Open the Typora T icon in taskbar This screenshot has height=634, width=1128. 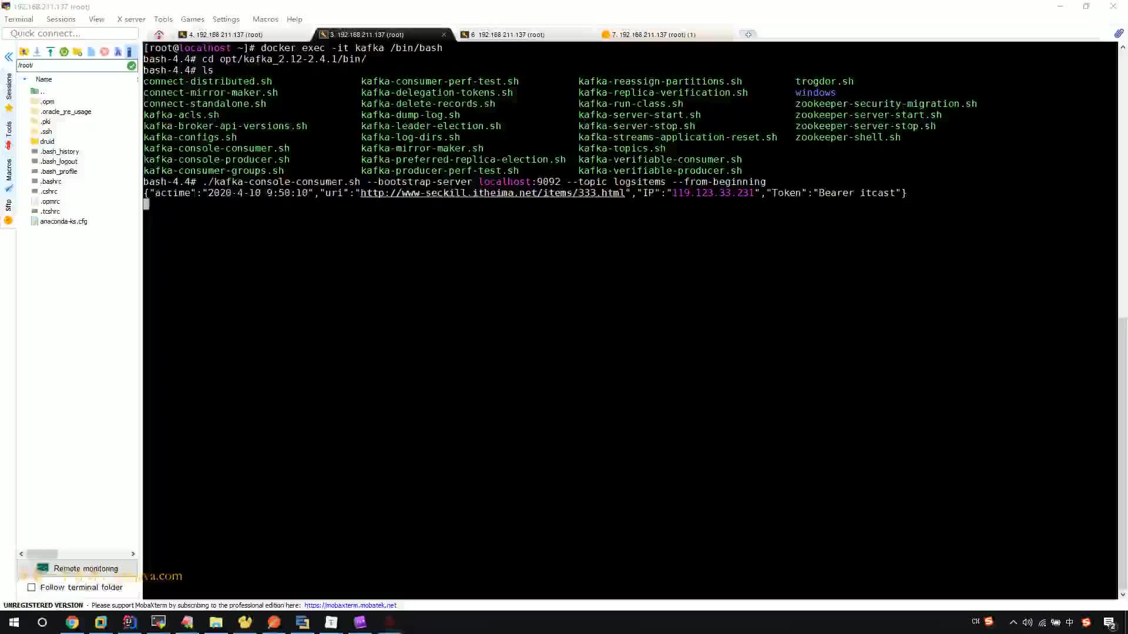click(331, 622)
